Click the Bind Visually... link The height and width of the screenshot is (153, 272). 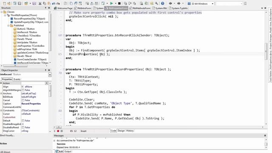[7, 135]
